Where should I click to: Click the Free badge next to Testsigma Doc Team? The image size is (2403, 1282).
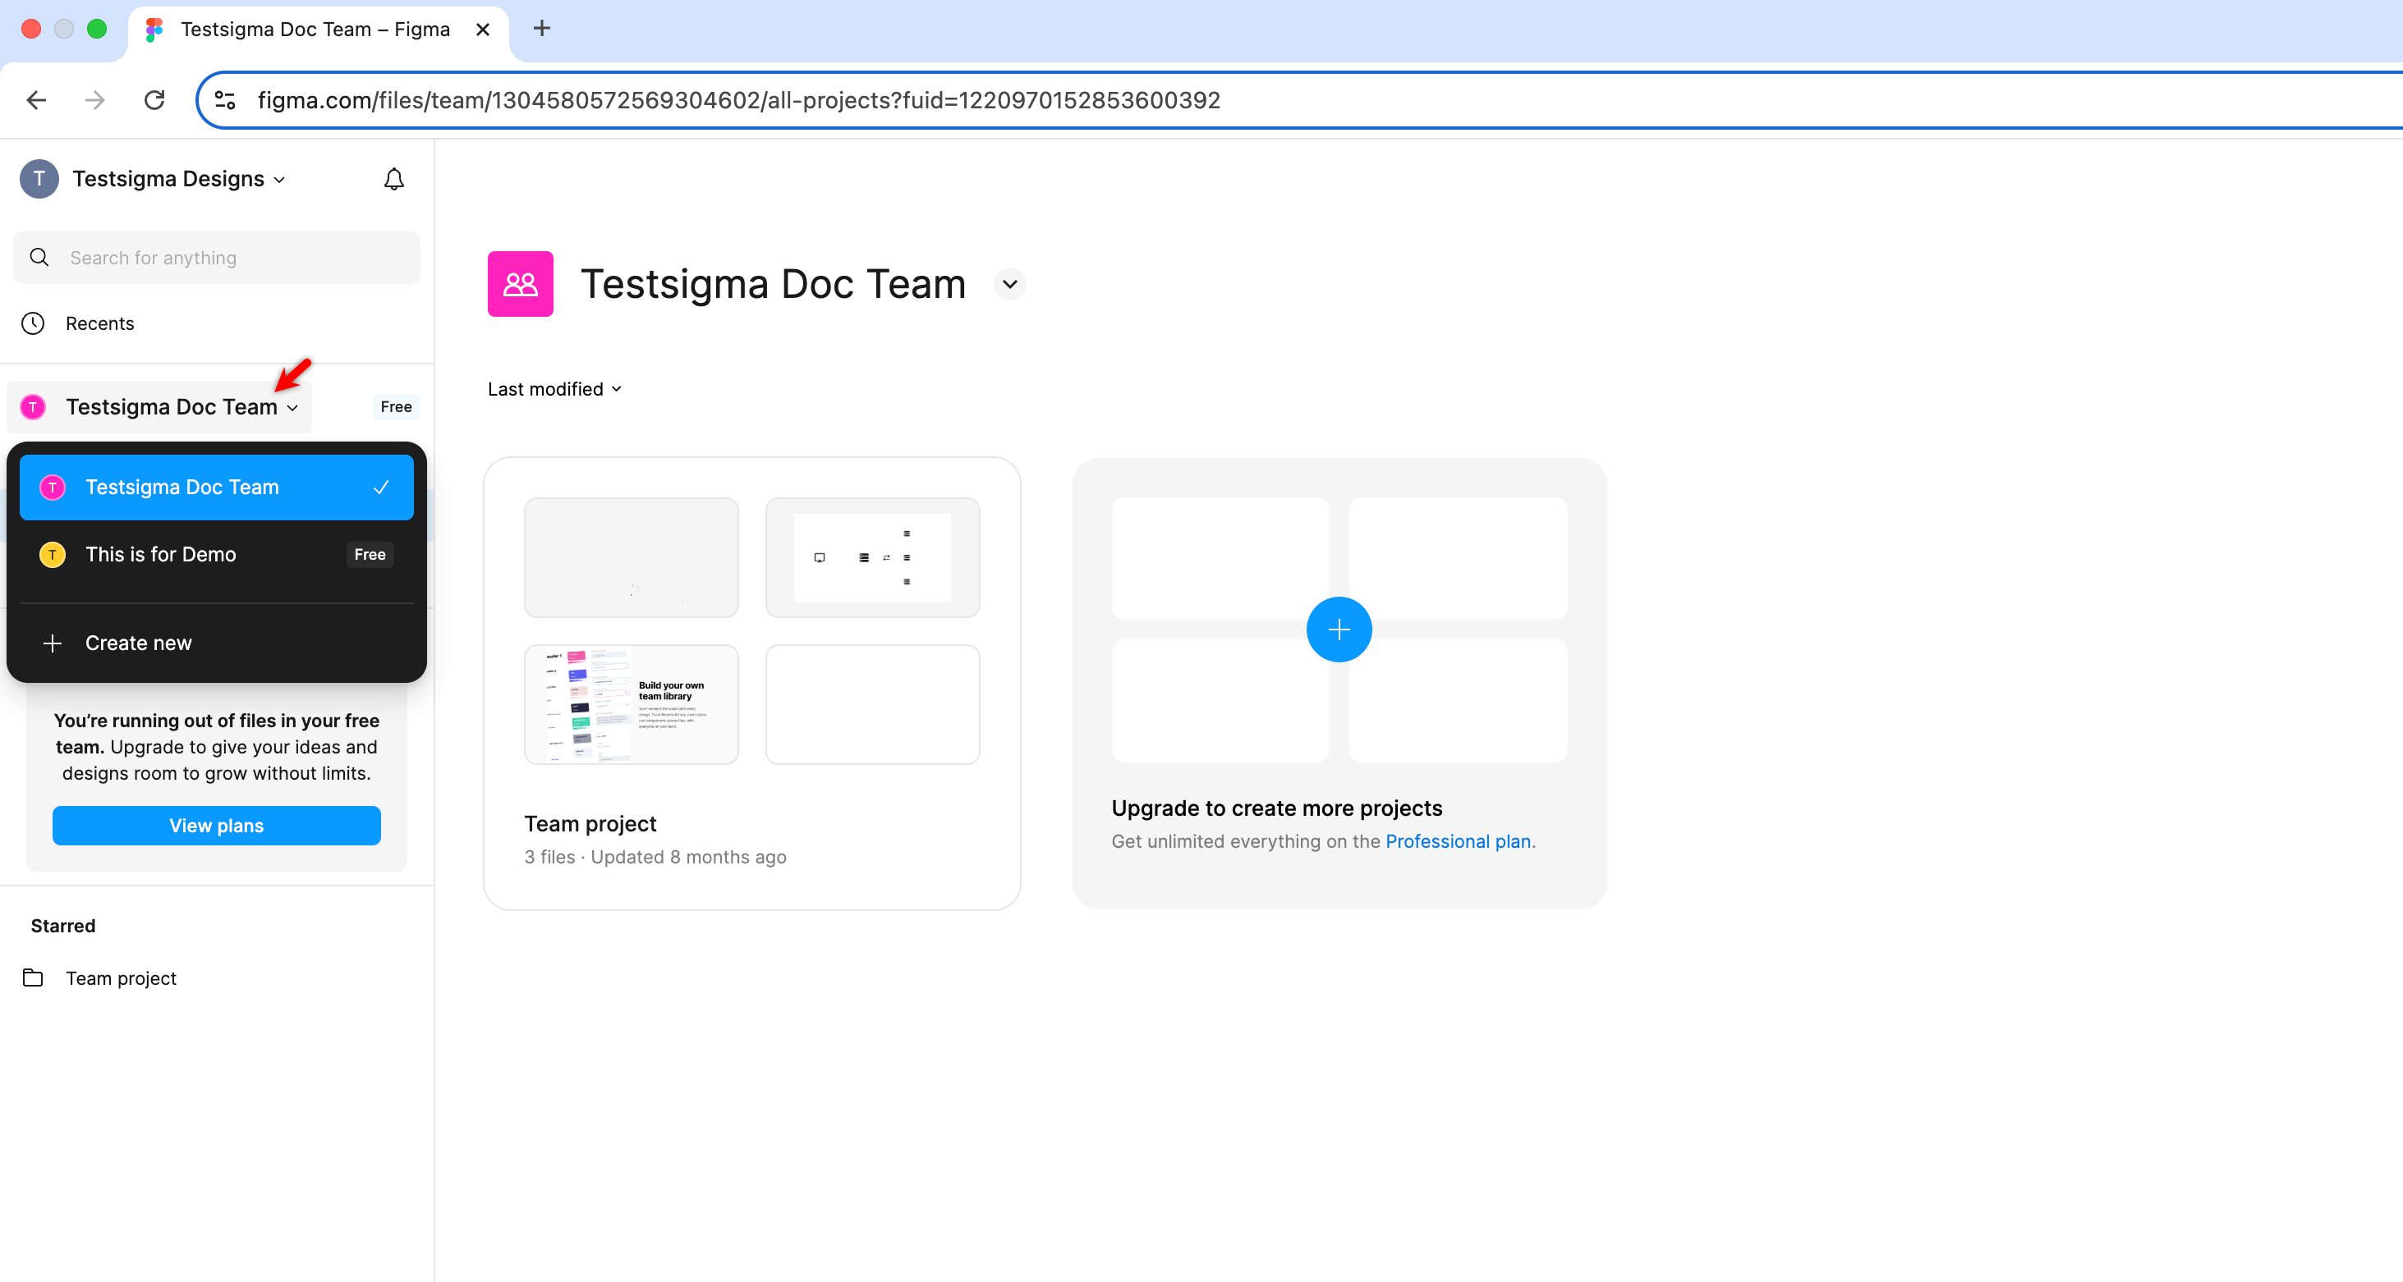396,406
